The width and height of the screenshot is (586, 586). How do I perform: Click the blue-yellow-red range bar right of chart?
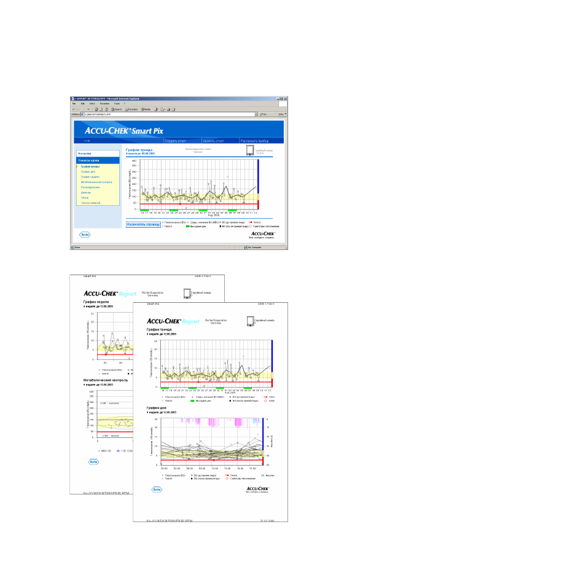pyautogui.click(x=258, y=185)
